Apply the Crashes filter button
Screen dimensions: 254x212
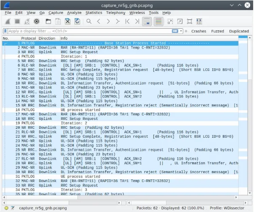click(x=198, y=31)
